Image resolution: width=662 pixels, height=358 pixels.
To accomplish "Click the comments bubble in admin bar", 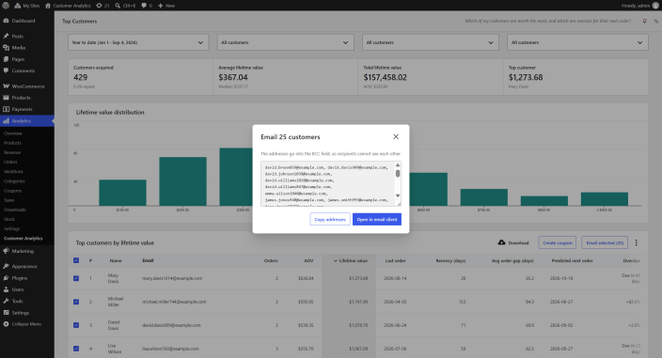I will (147, 6).
